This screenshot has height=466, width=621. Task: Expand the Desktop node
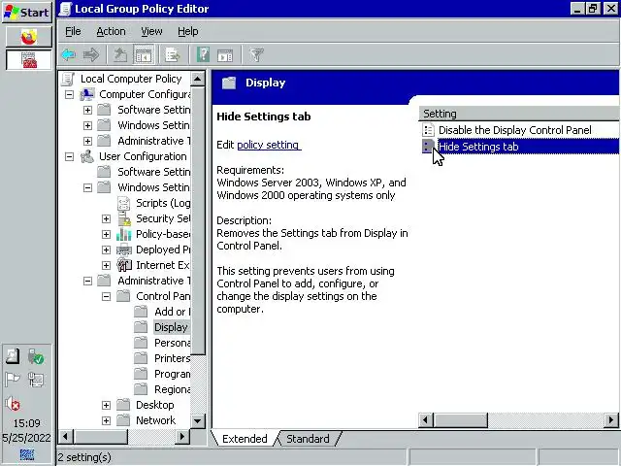(106, 405)
